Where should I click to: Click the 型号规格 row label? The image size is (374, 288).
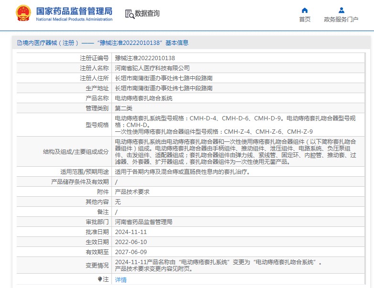[x=97, y=125]
